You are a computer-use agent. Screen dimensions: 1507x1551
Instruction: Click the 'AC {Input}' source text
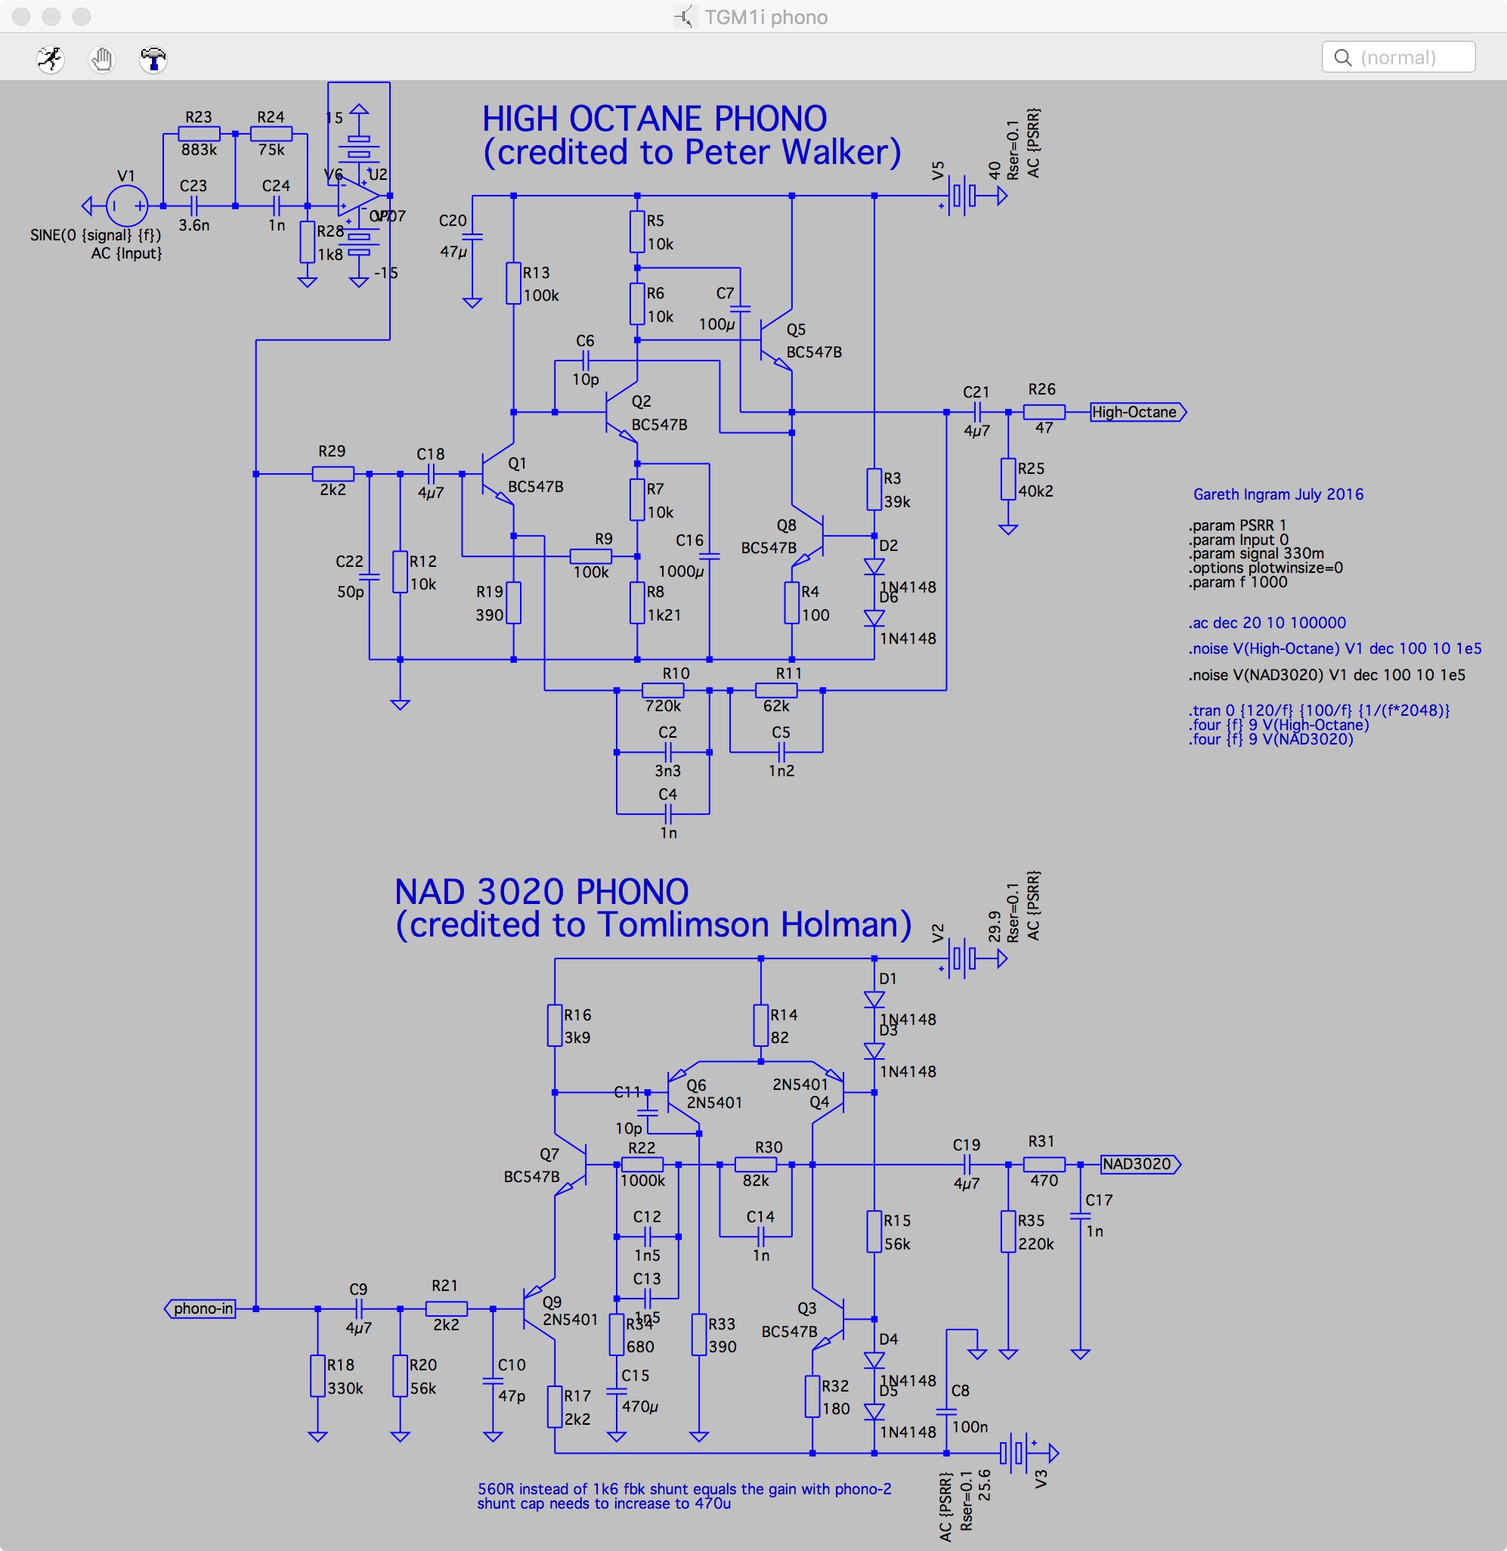[x=127, y=253]
